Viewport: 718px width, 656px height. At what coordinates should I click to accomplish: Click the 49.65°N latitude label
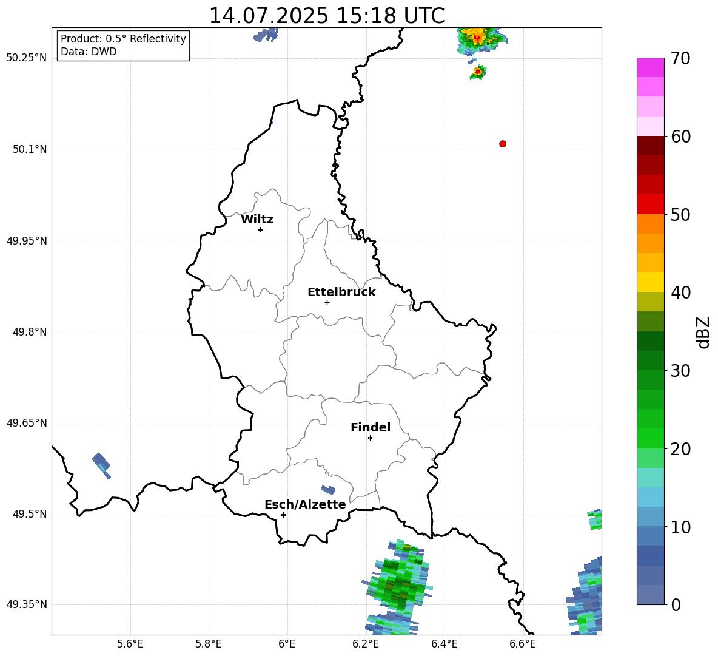tap(27, 423)
